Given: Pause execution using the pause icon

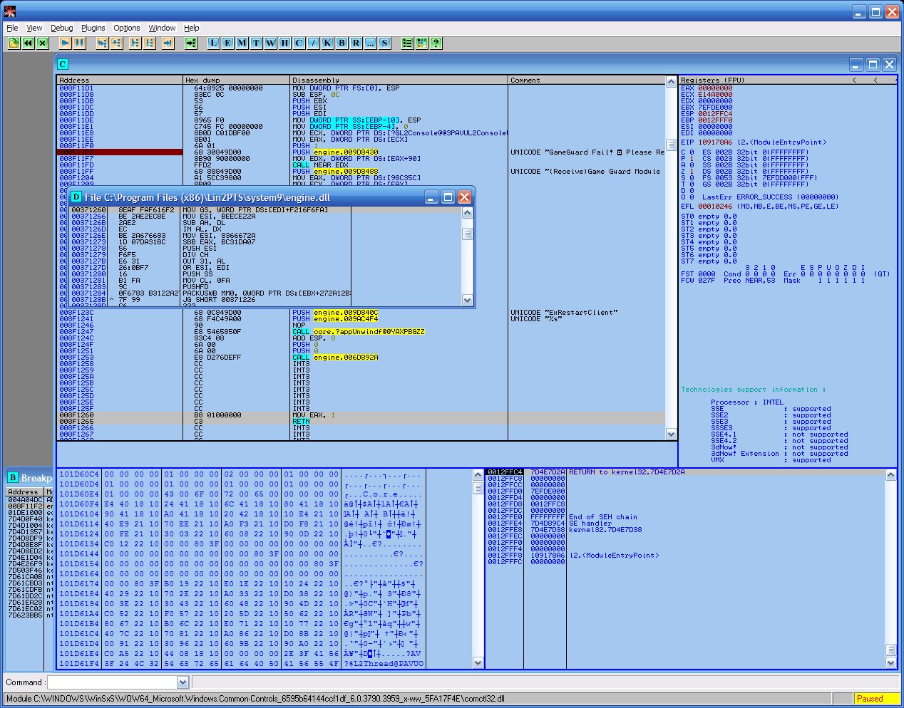Looking at the screenshot, I should tap(79, 43).
